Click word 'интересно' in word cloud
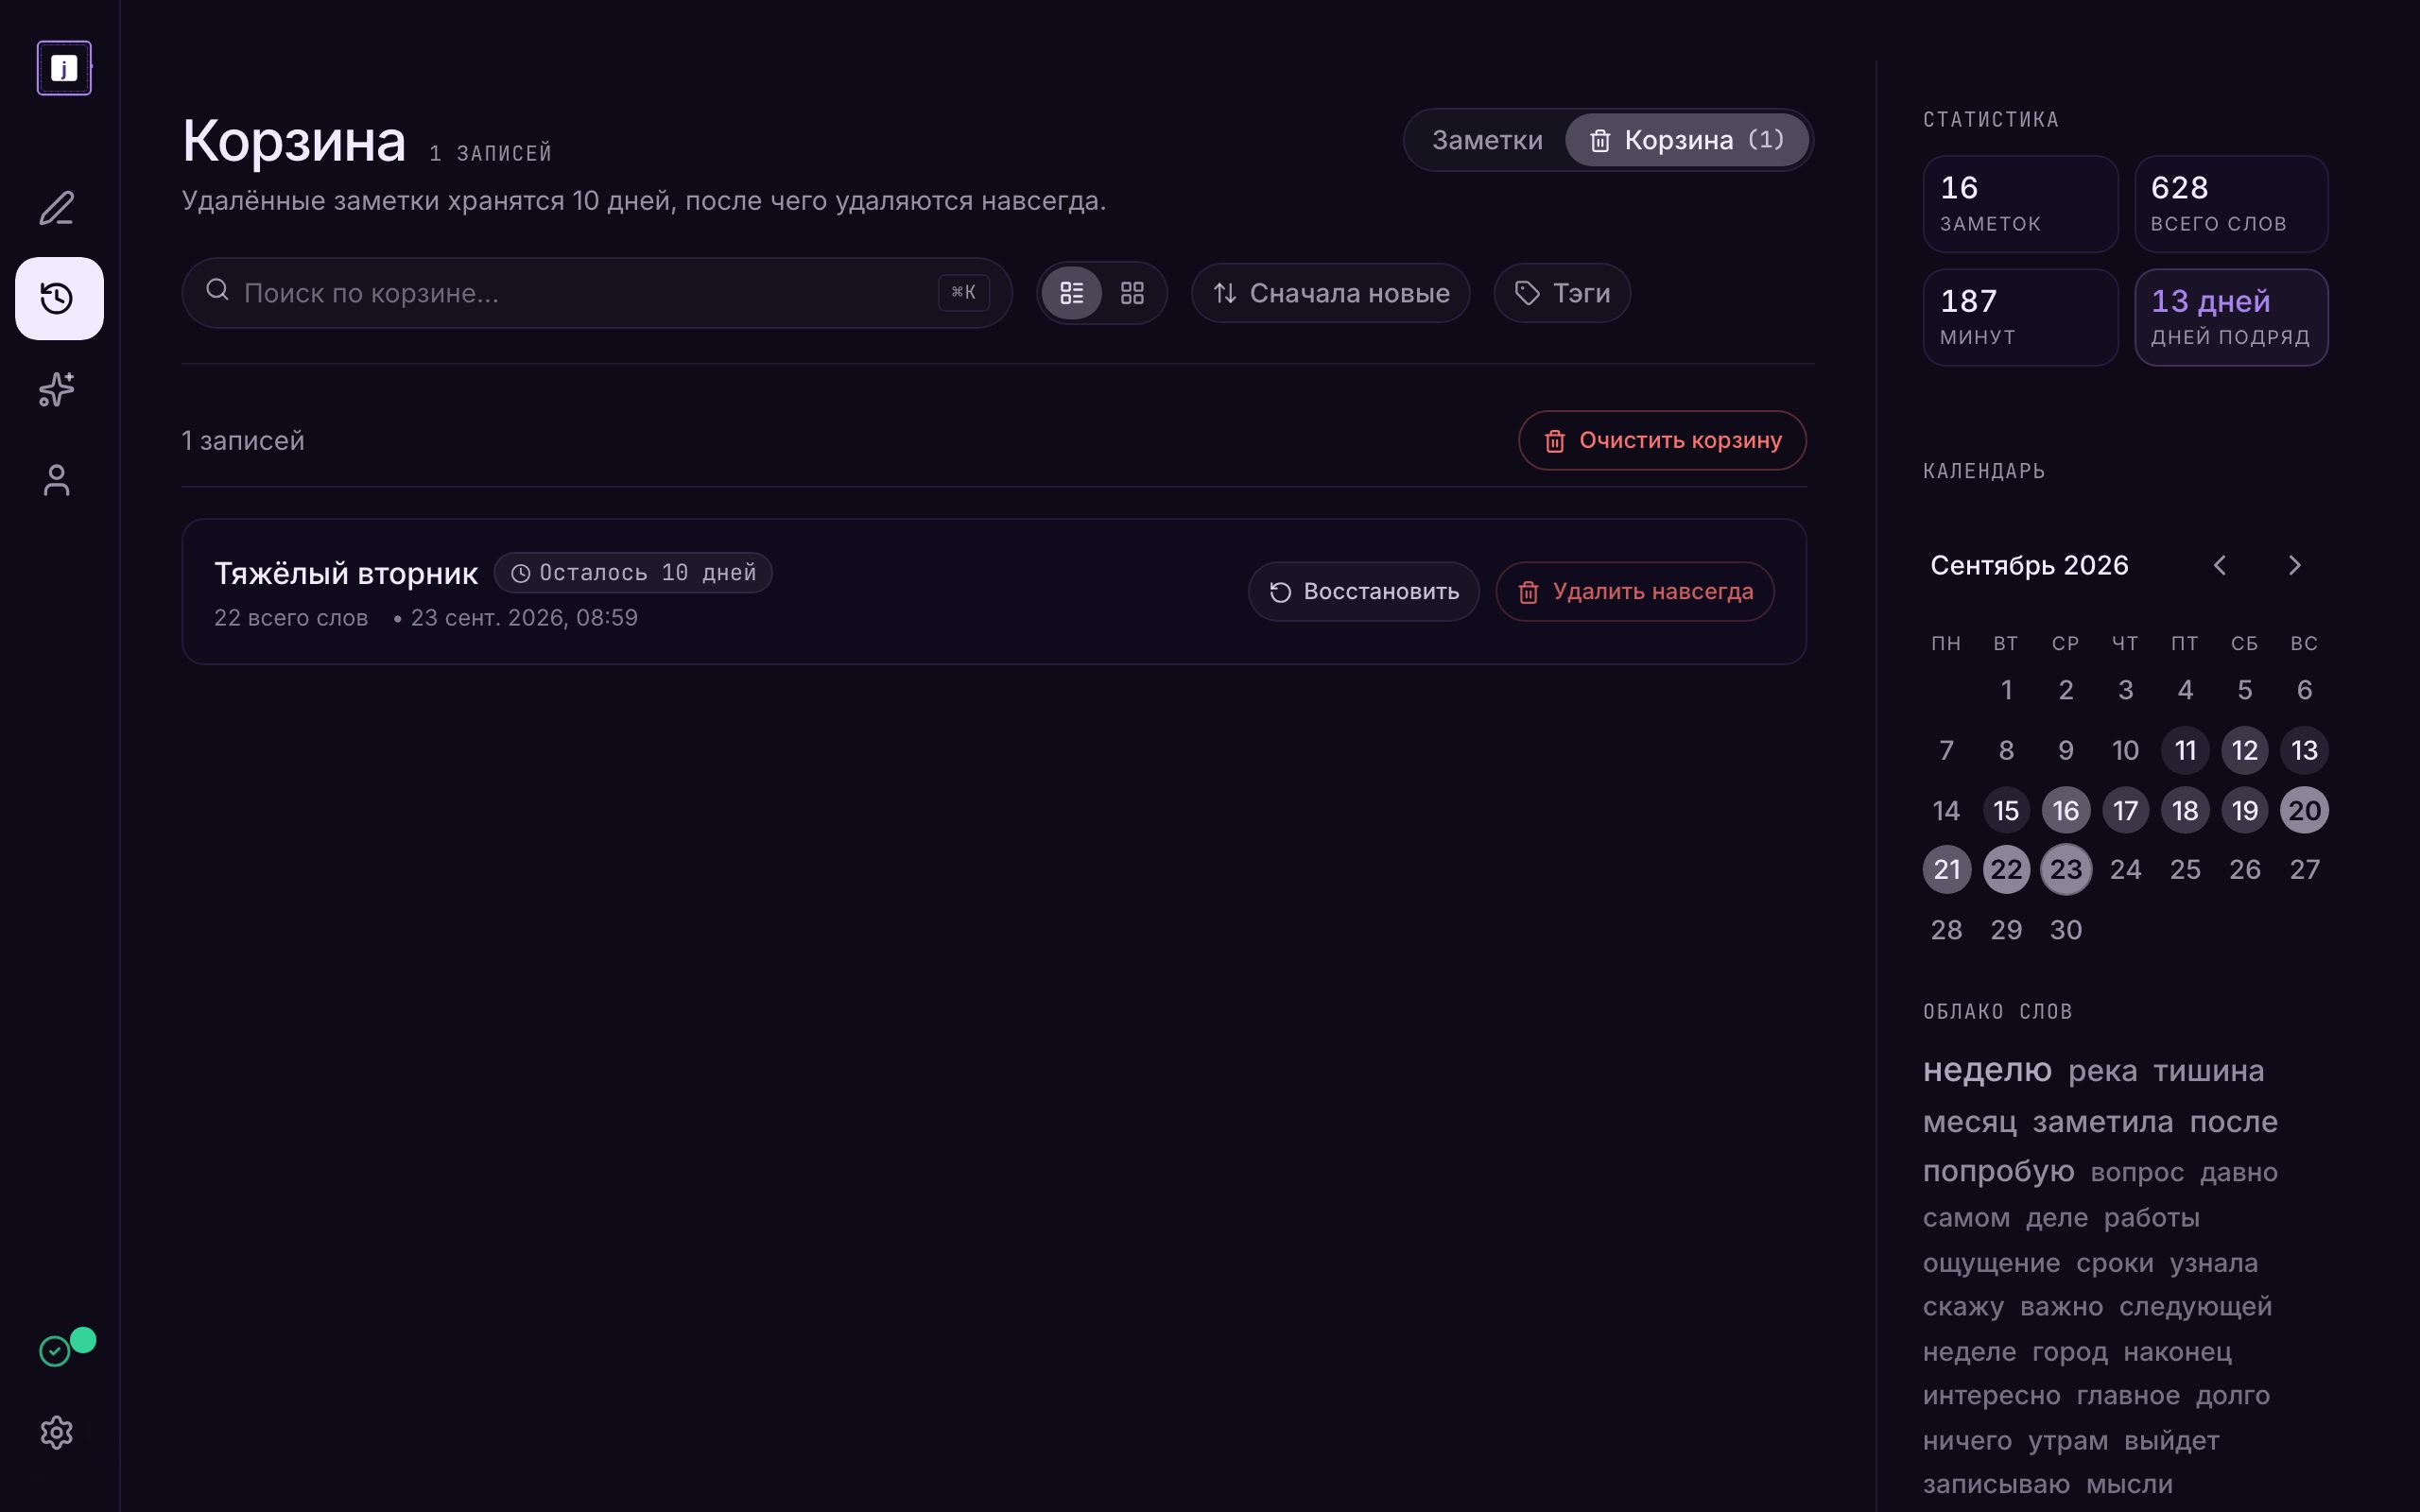The width and height of the screenshot is (2420, 1512). click(x=1991, y=1395)
